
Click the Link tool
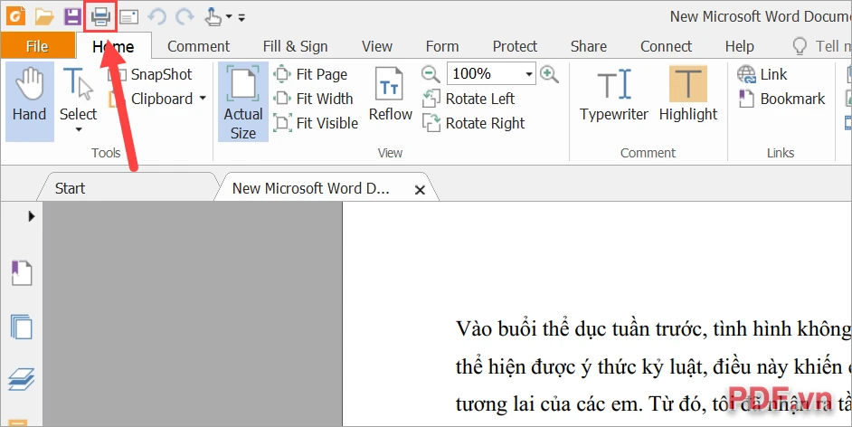762,74
